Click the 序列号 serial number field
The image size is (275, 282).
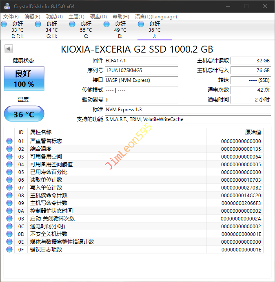[x=141, y=70]
